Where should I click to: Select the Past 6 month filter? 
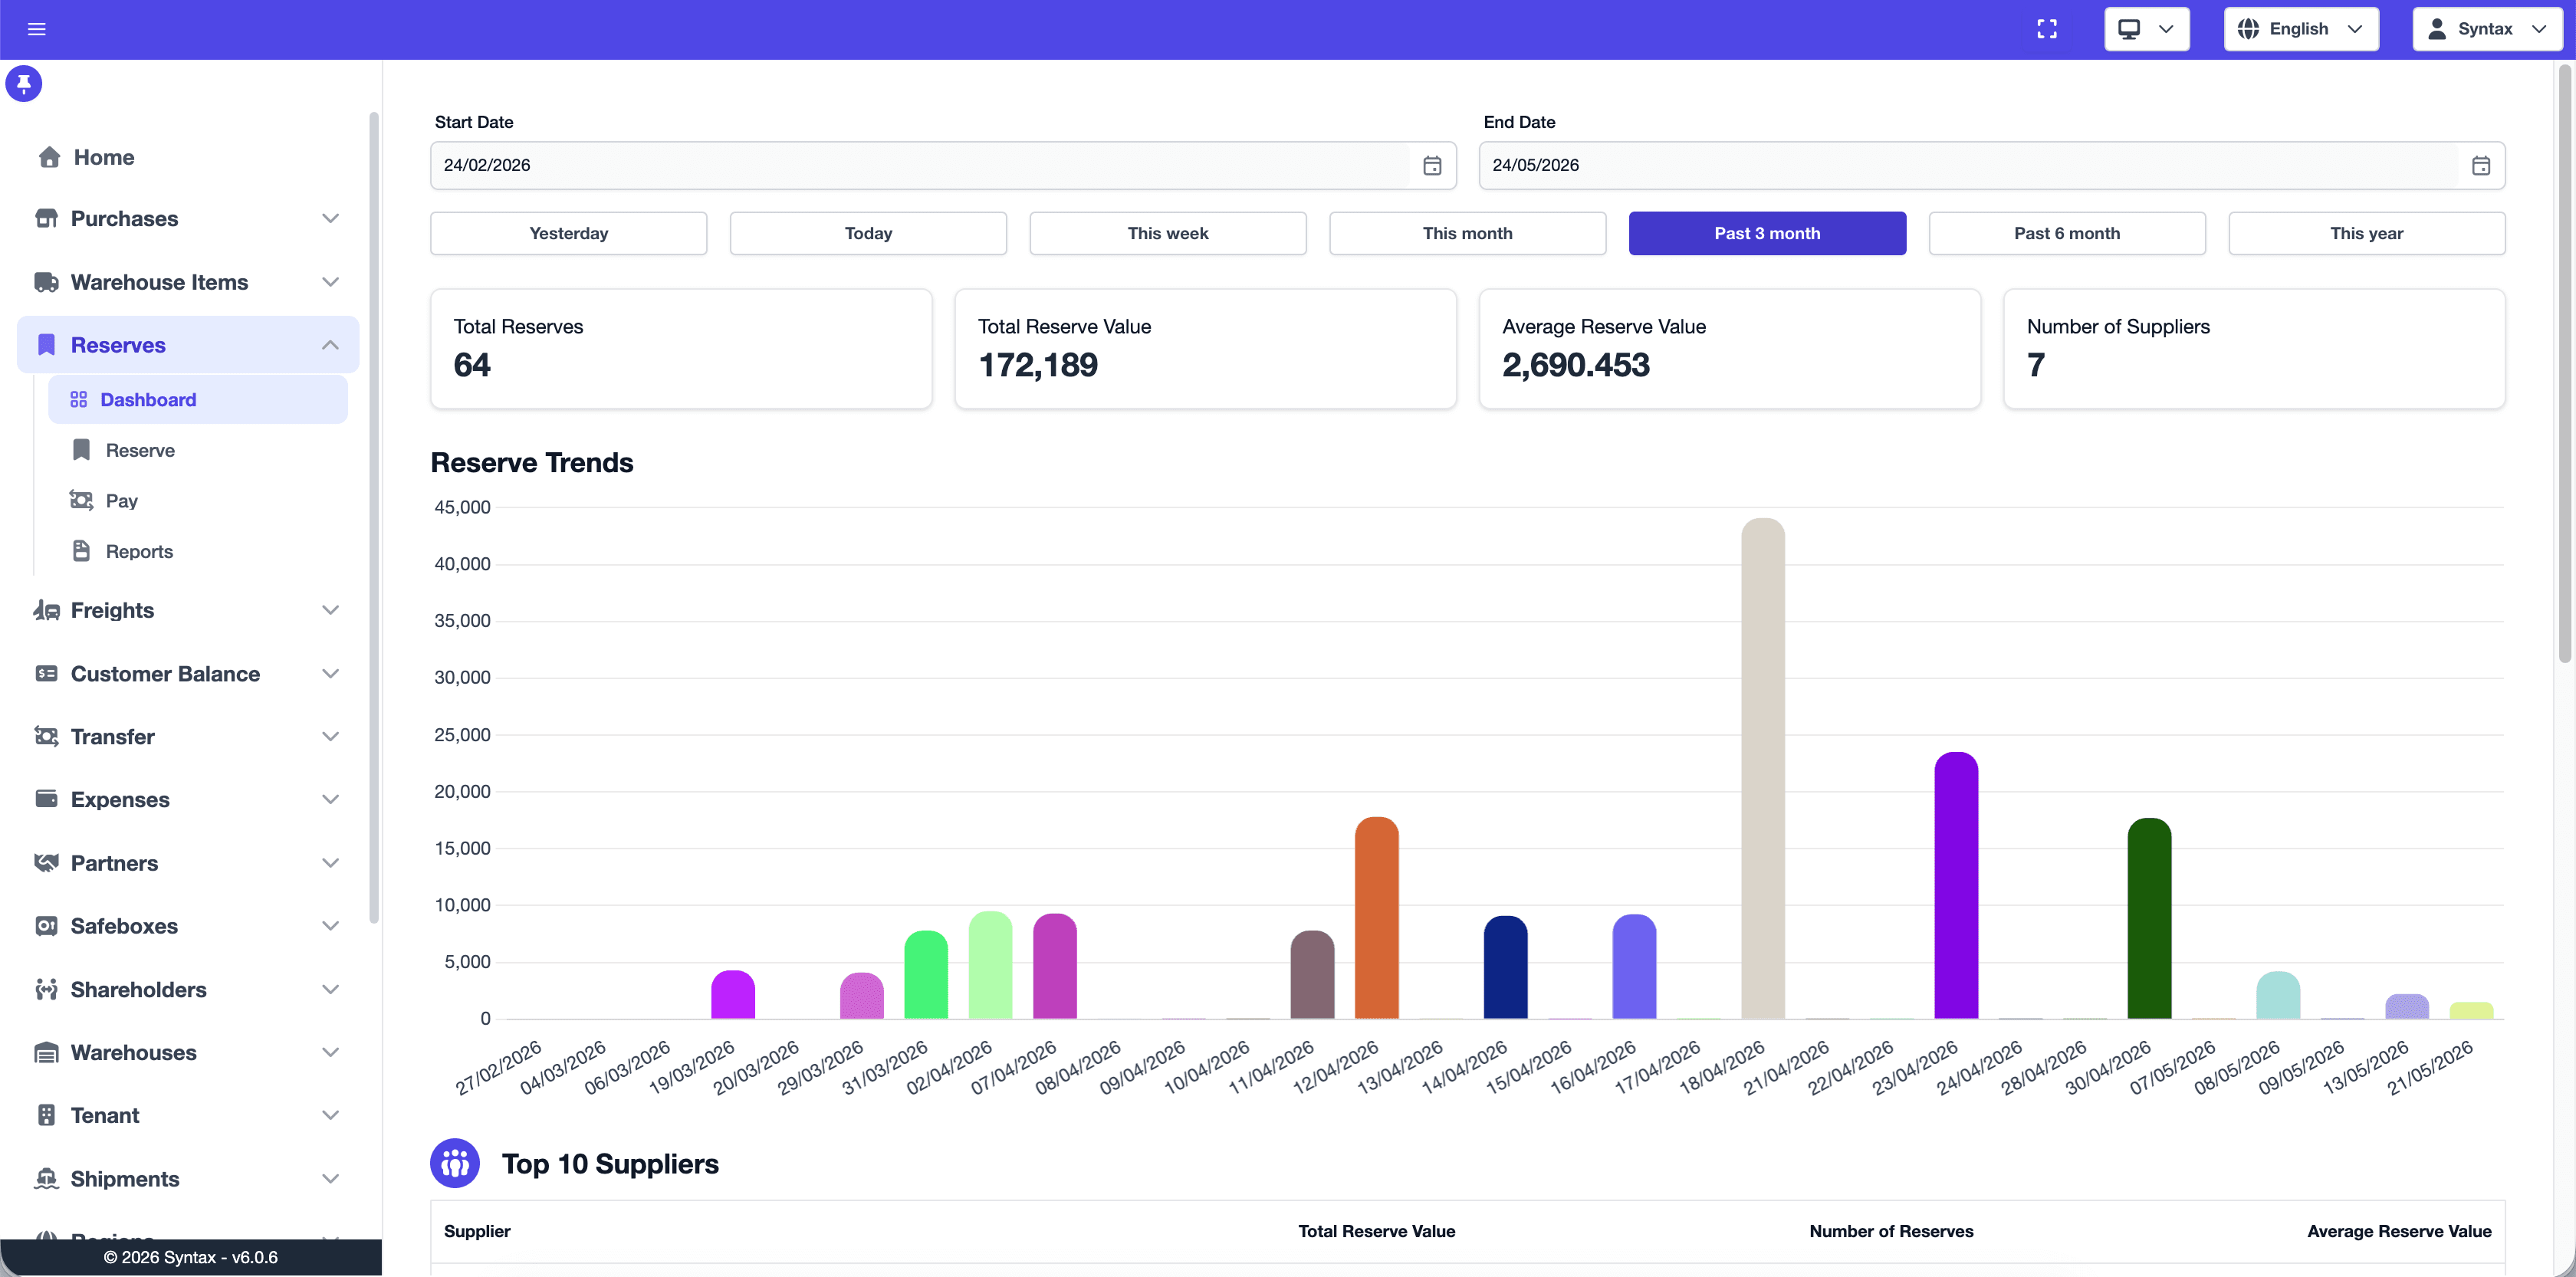pos(2066,233)
